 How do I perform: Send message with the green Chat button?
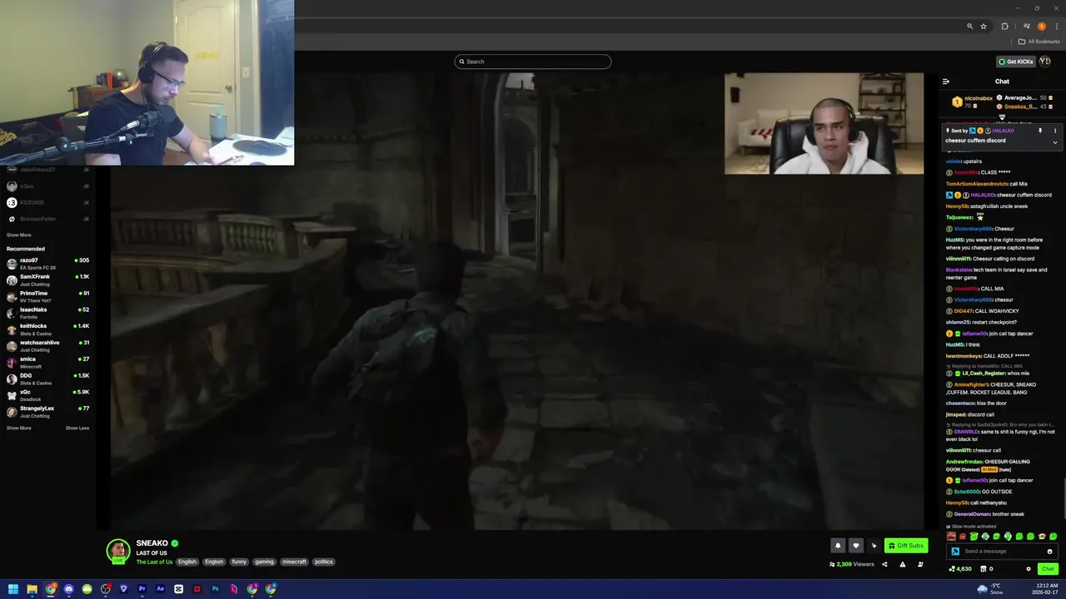pos(1048,569)
